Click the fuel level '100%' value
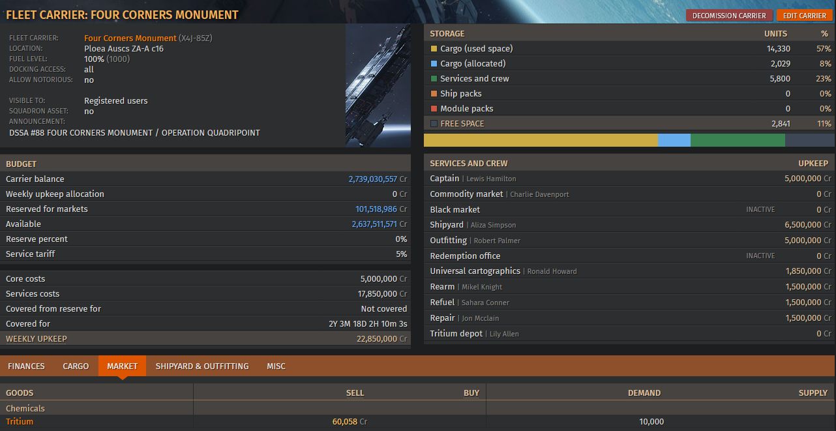 click(94, 59)
